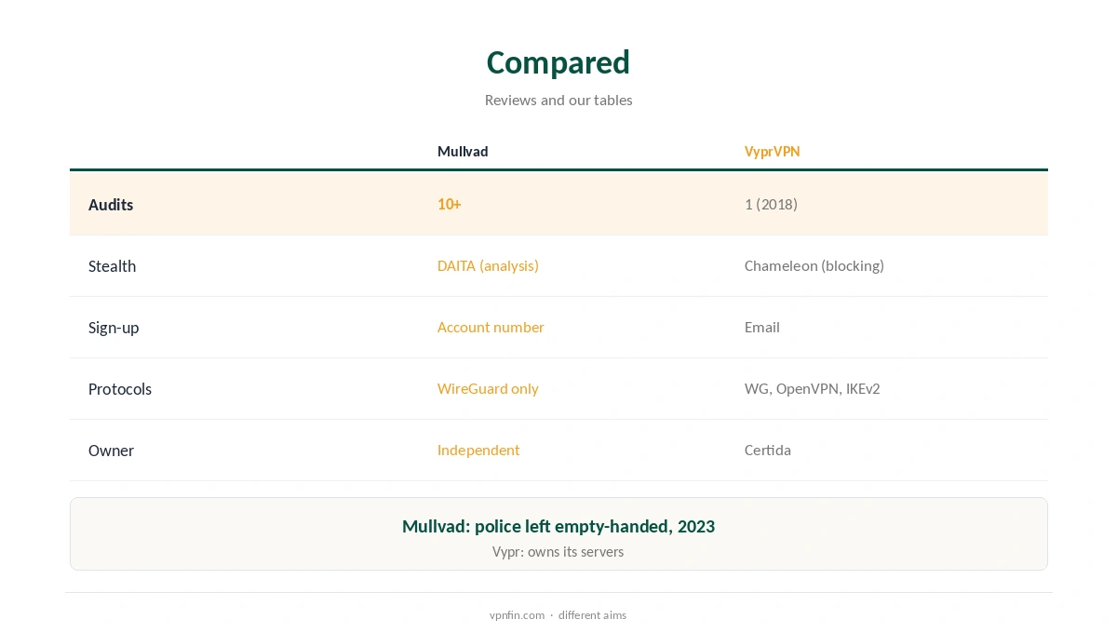Screen dimensions: 1117x633
Task: Click the 'vpnfin.com · different aims' footer
Action: (558, 615)
